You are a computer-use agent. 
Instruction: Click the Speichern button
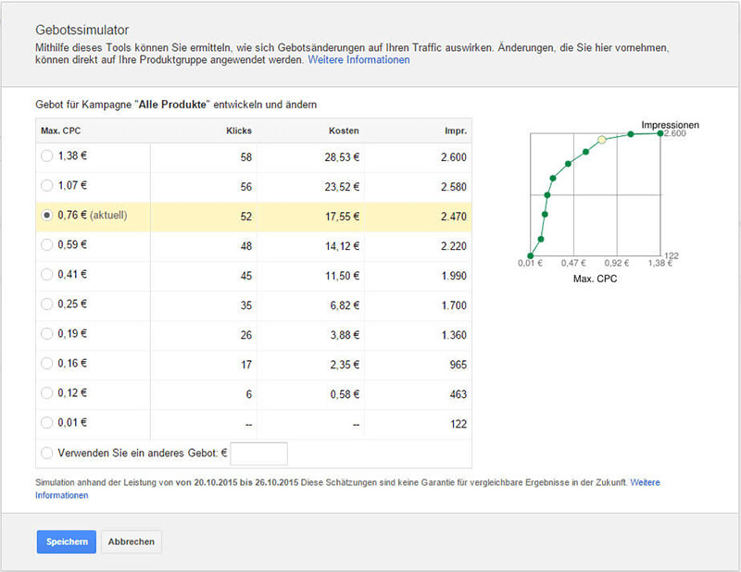coord(66,541)
